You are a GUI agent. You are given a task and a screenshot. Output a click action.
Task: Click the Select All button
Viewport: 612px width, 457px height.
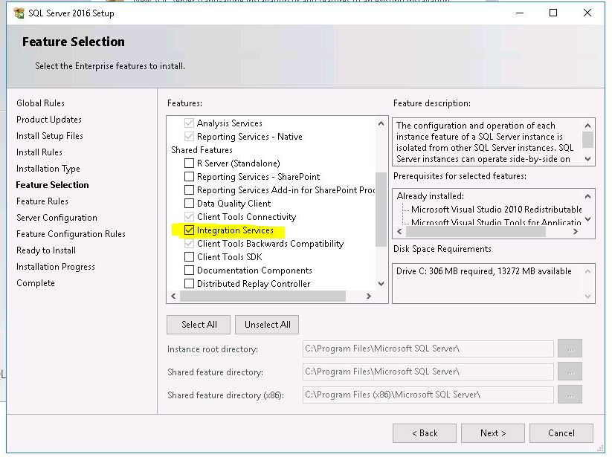tap(199, 325)
